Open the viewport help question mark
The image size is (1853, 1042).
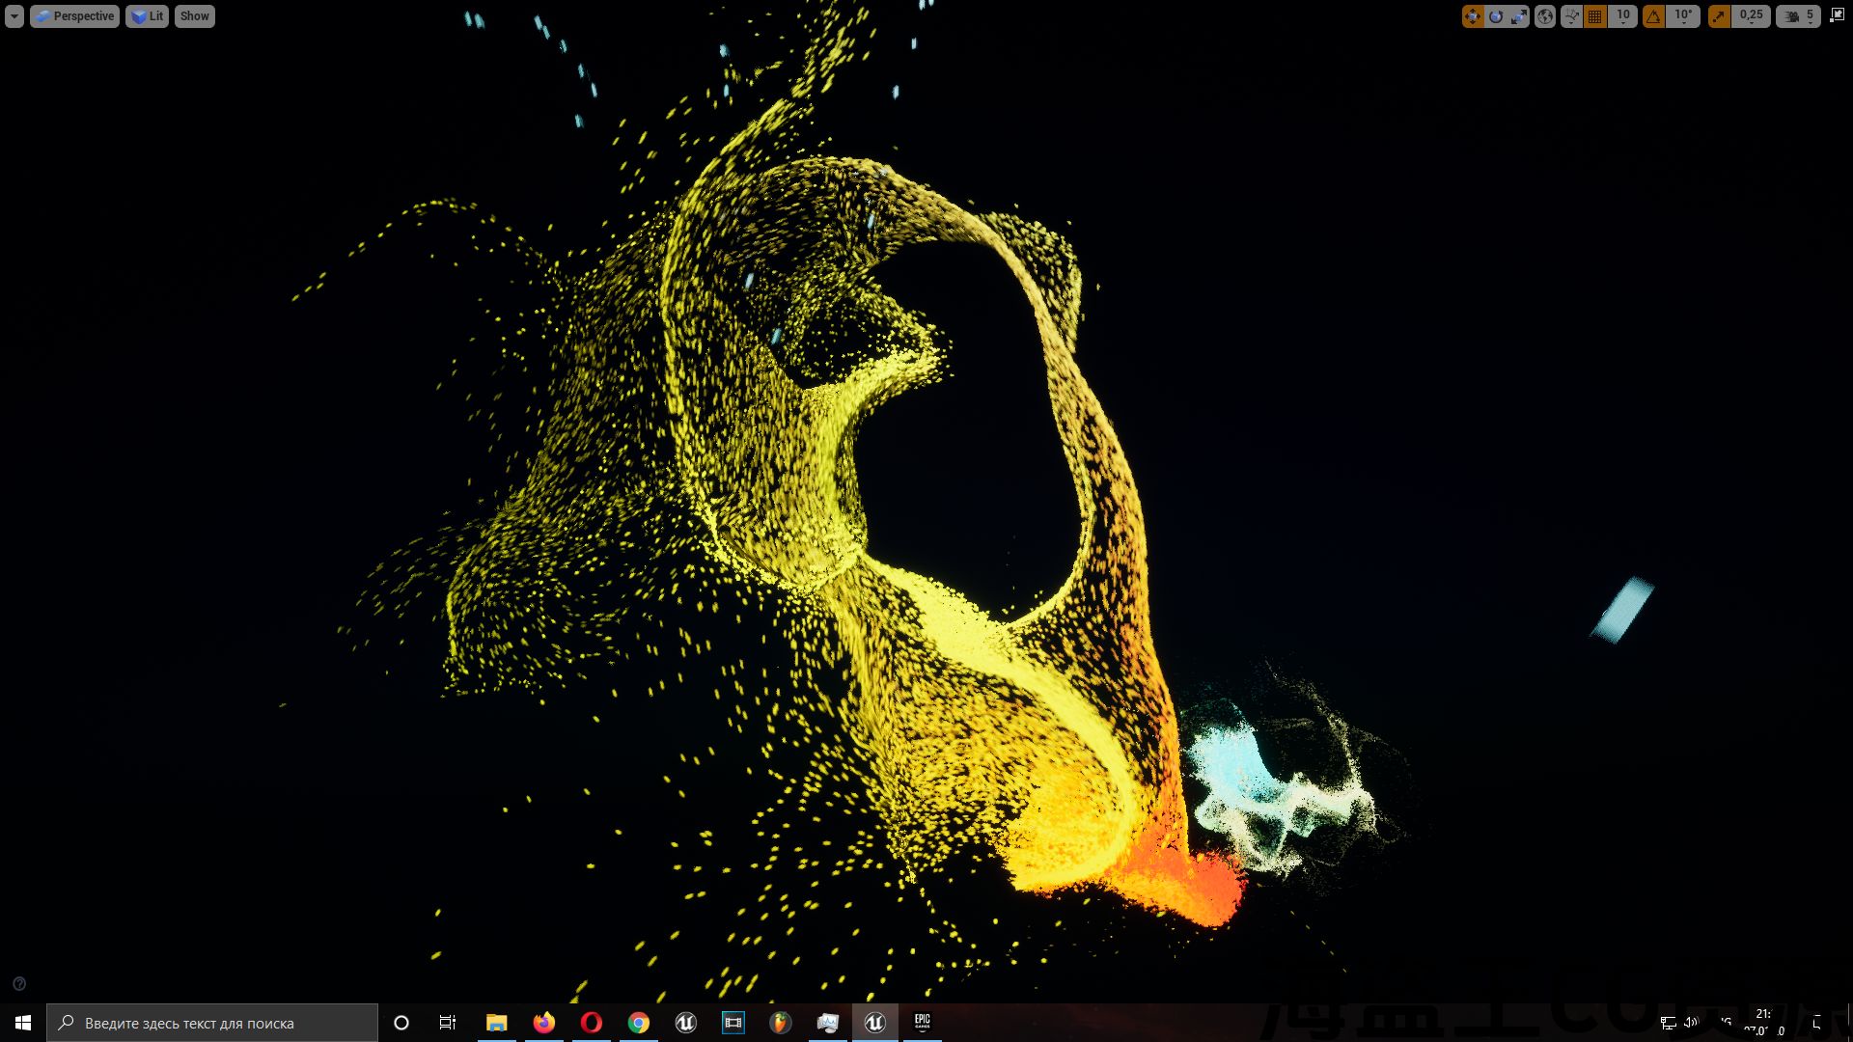pyautogui.click(x=19, y=984)
